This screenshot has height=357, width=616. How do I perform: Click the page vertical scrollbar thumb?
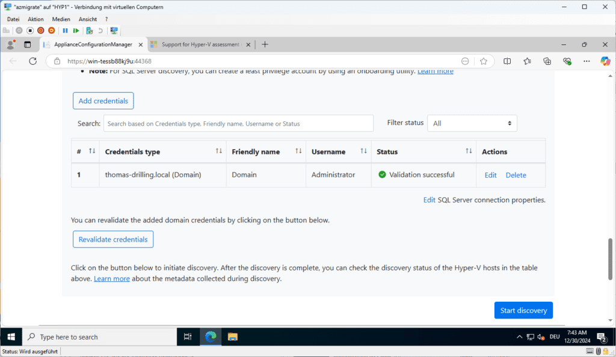[x=610, y=259]
